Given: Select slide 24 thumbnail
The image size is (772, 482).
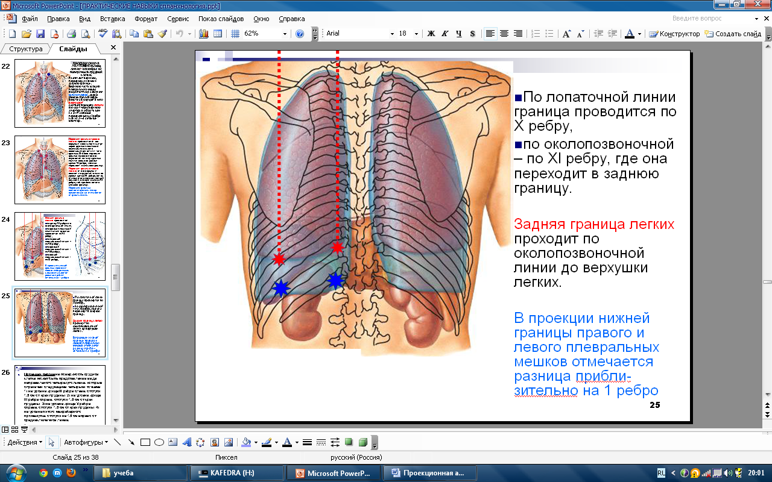Looking at the screenshot, I should tap(60, 246).
